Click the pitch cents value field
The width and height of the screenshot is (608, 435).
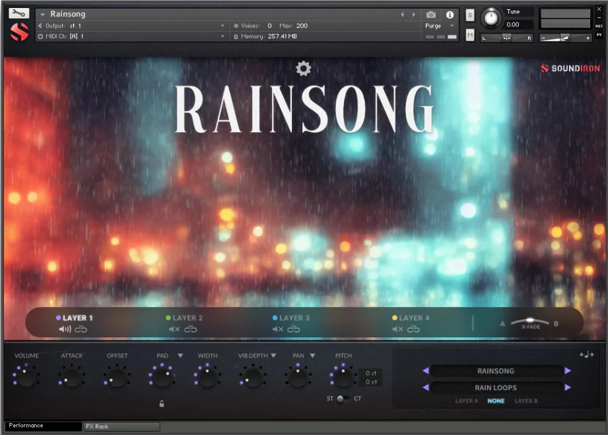click(x=371, y=382)
